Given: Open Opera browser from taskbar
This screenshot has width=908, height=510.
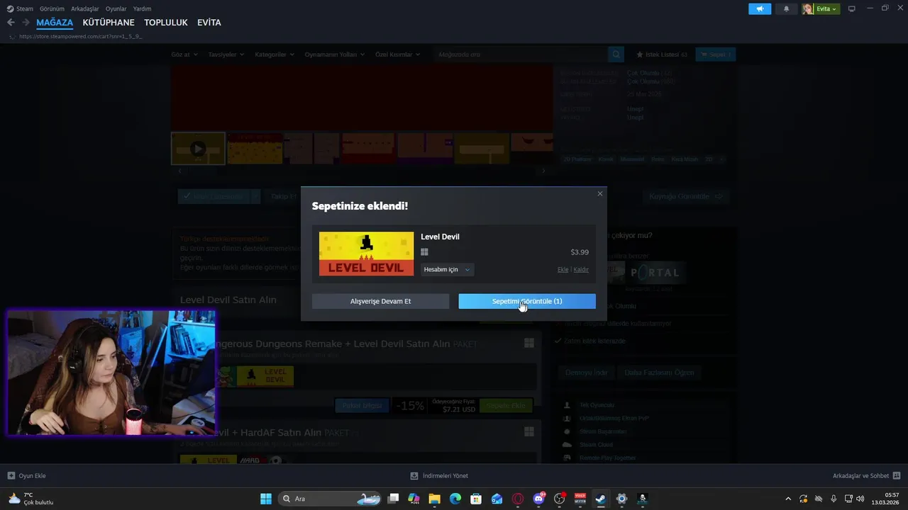Looking at the screenshot, I should coord(518,499).
